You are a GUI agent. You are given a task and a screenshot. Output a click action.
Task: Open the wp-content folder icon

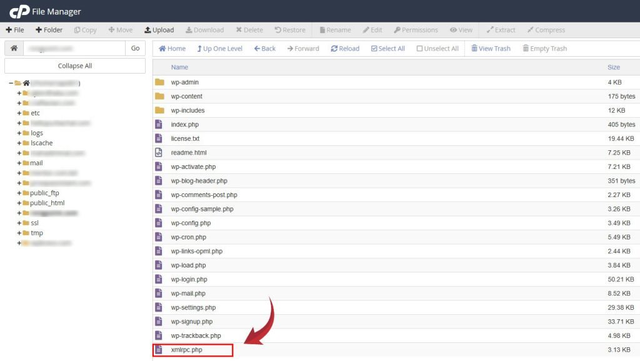click(x=159, y=97)
